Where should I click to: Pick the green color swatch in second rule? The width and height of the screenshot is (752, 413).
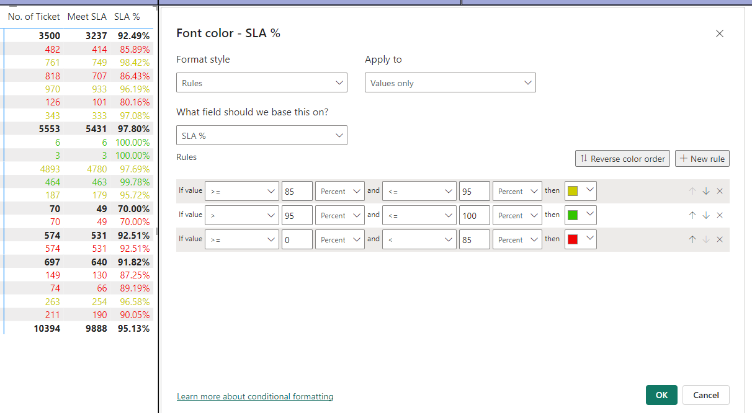pyautogui.click(x=581, y=215)
